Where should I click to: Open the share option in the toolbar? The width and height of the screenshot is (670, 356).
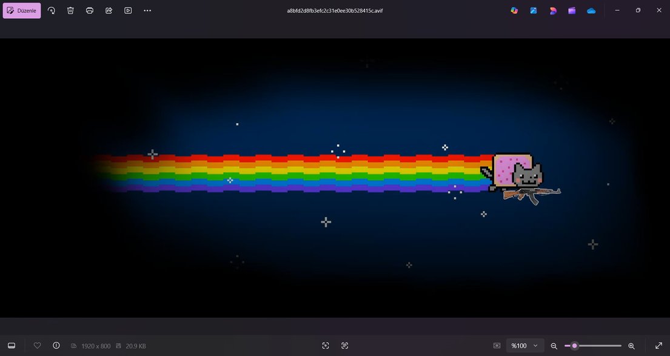[x=109, y=11]
